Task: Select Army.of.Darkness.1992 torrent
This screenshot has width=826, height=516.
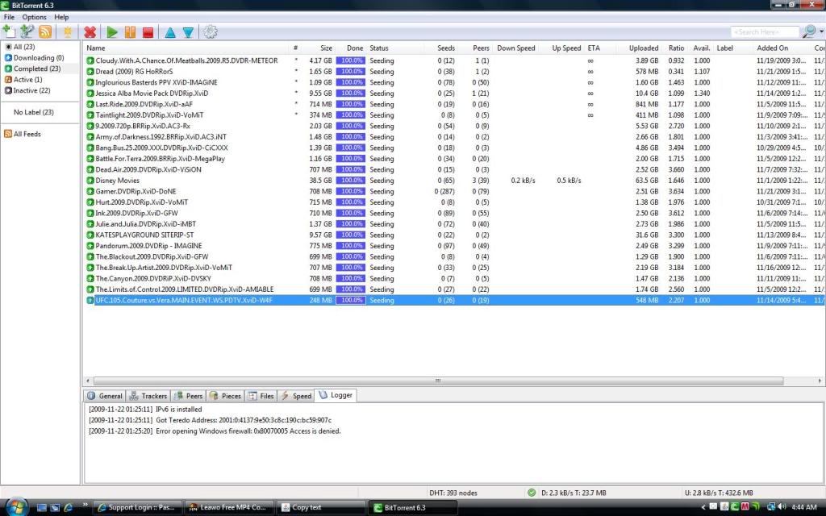Action: [x=454, y=137]
